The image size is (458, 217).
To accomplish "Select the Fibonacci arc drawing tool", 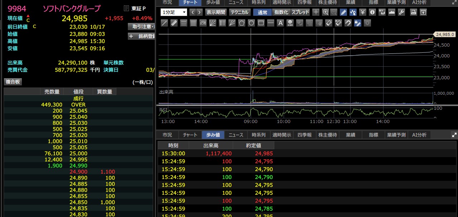I will 203,23.
